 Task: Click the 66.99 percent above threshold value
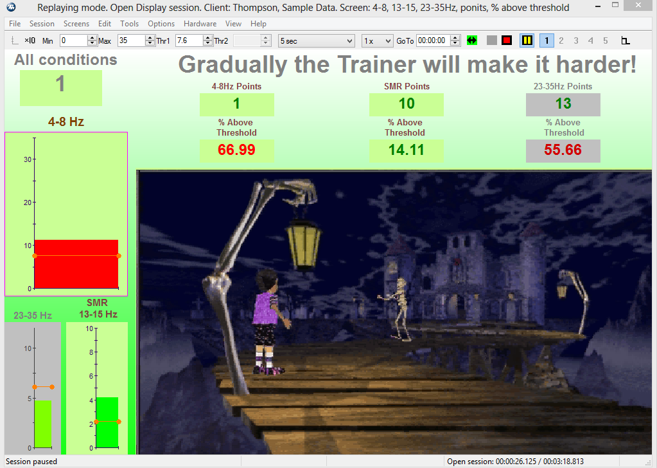coord(237,150)
